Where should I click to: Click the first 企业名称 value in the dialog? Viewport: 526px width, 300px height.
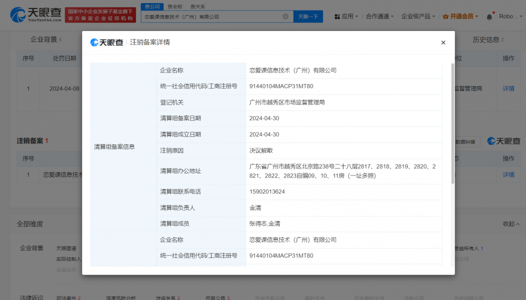tap(293, 70)
